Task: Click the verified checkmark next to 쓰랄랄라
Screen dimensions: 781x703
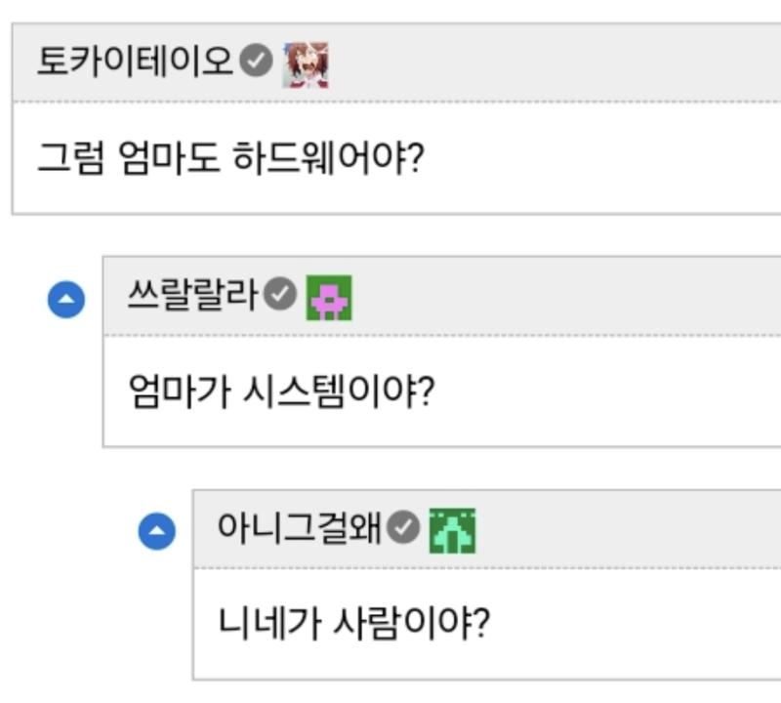Action: coord(281,296)
